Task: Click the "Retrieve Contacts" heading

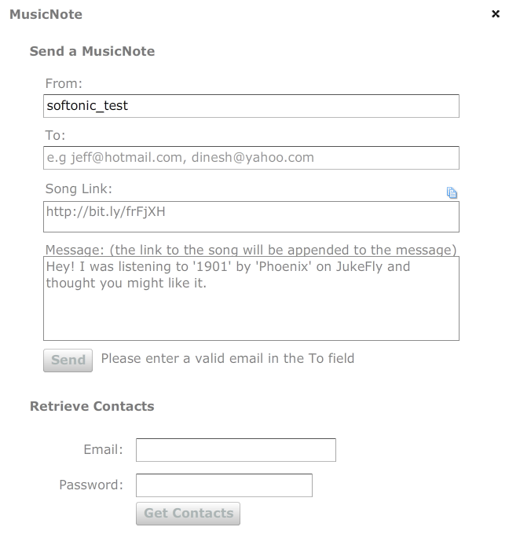Action: pyautogui.click(x=92, y=406)
